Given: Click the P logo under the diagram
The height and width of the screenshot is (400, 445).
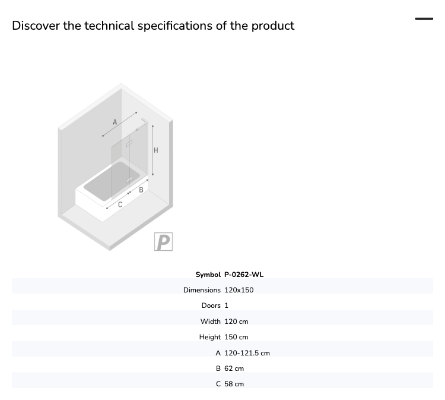Looking at the screenshot, I should tap(163, 242).
